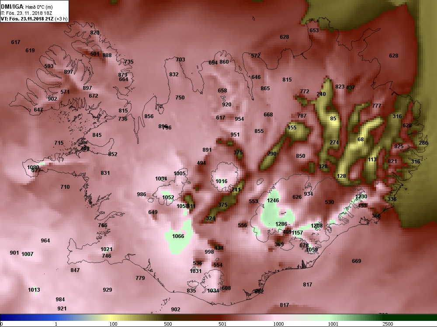
Task: Select the 1208 height label
Action: click(316, 226)
